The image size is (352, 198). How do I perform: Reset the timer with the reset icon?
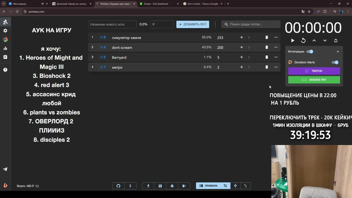point(303,40)
